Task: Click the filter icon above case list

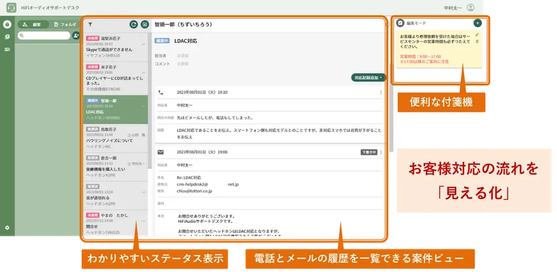Action: 90,23
